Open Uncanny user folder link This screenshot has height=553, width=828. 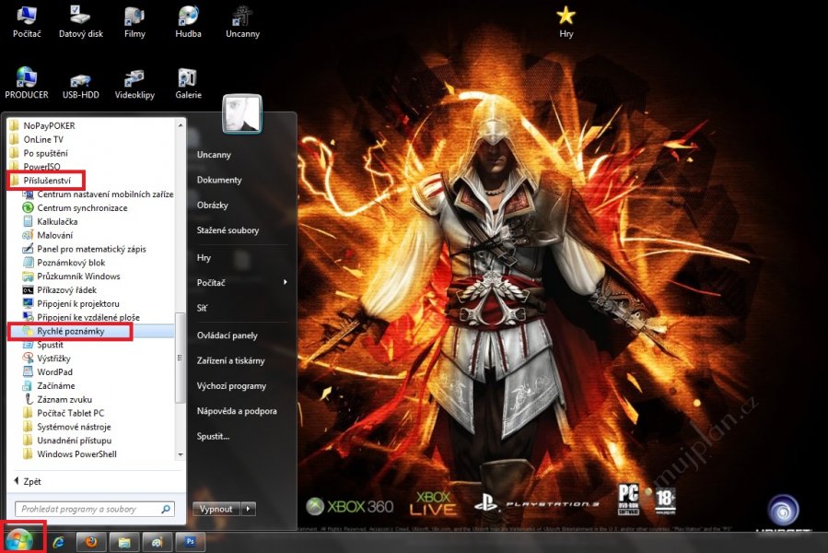(214, 155)
